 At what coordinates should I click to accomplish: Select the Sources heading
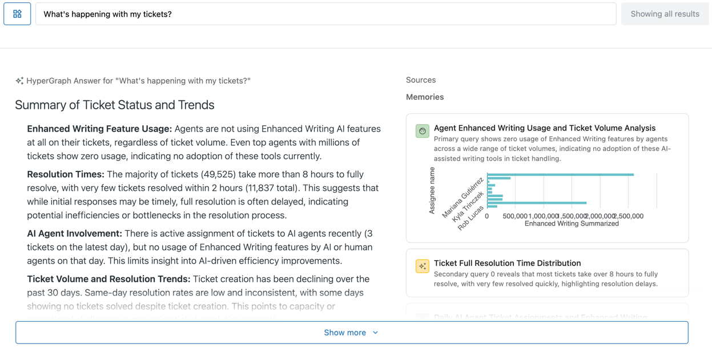tap(420, 80)
